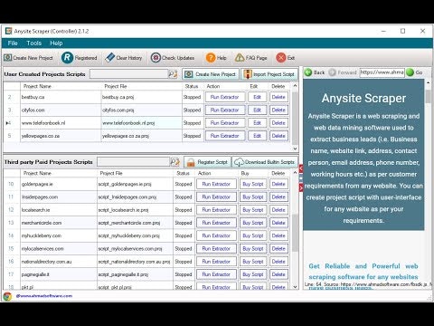Screen dimensions: 434x326
Task: Click the www.ahmadsoftware.com status bar link
Action: pyautogui.click(x=44, y=296)
